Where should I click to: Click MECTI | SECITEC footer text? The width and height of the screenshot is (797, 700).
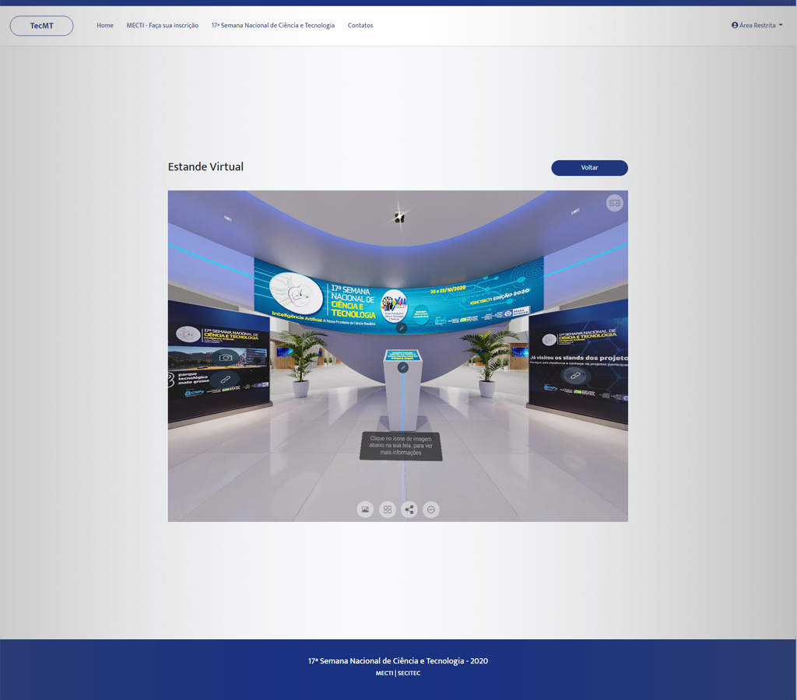tap(398, 673)
